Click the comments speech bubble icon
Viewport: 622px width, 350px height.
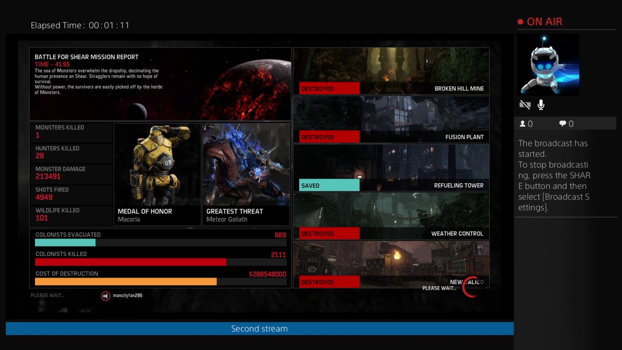[x=563, y=124]
